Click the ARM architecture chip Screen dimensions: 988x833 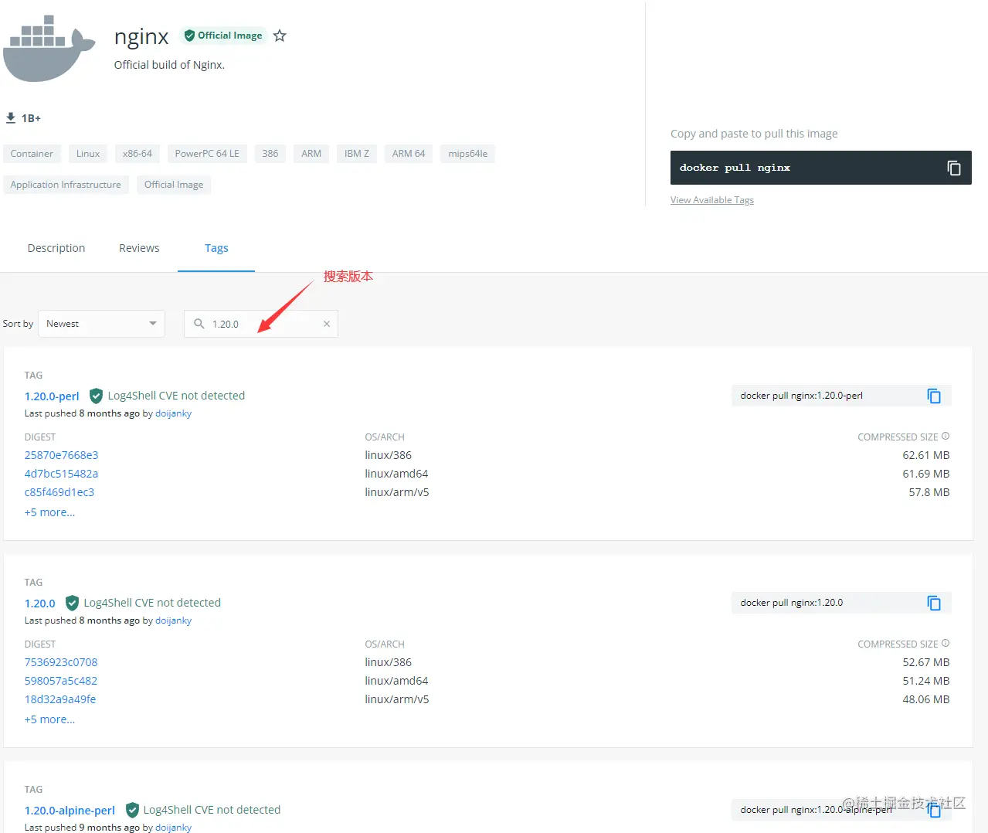(311, 154)
